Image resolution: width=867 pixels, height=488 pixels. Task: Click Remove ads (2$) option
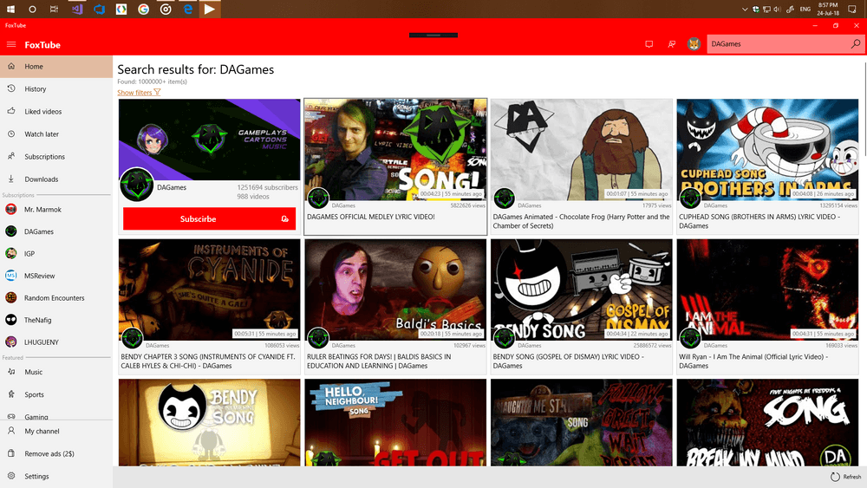[x=56, y=453]
